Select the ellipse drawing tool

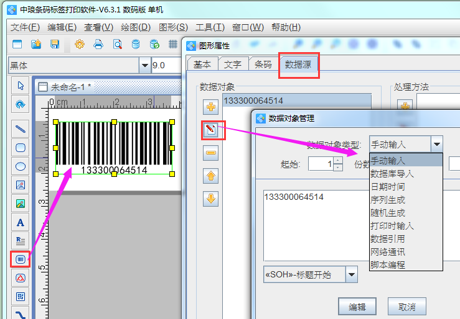click(x=21, y=166)
